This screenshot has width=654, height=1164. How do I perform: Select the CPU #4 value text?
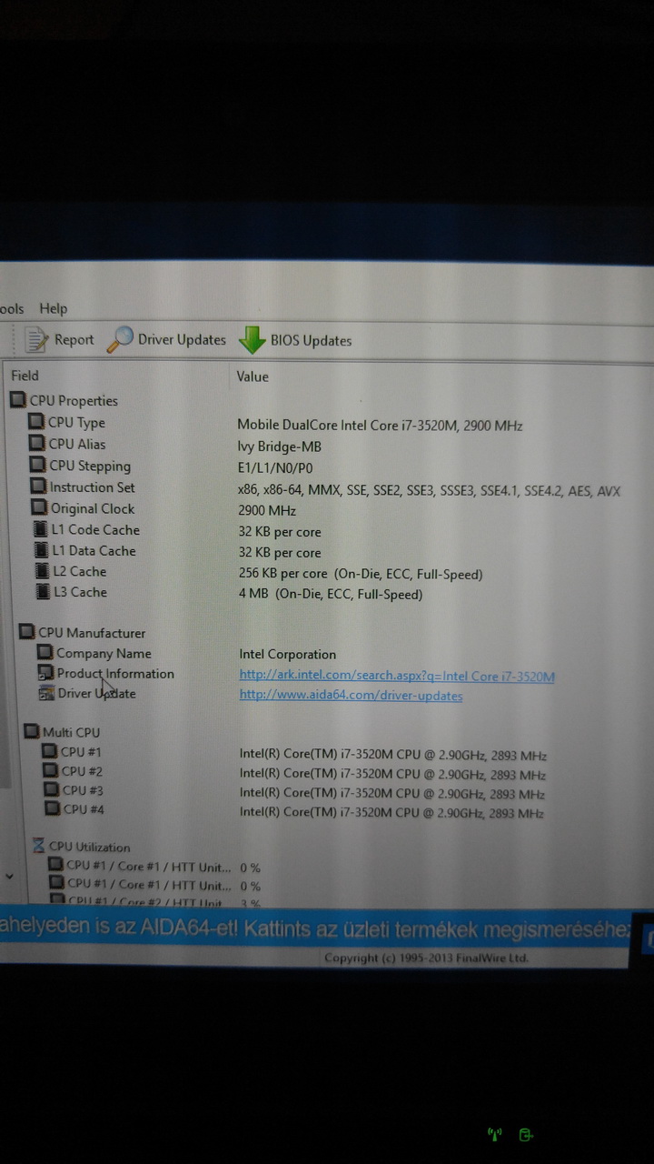click(391, 814)
